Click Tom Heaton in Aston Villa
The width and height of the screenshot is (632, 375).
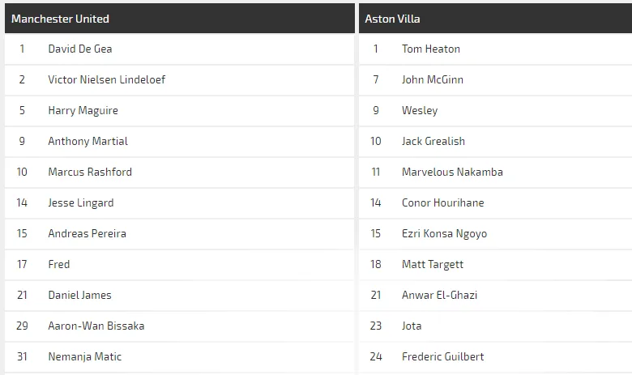(431, 49)
